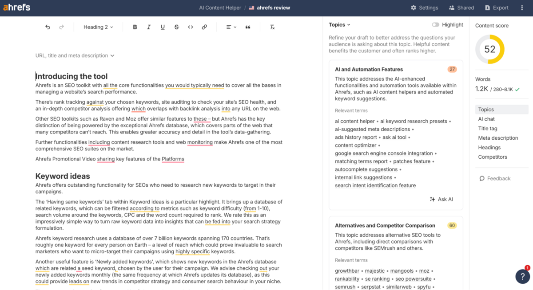Viewport: 533px width, 290px height.
Task: Click the US flag icon
Action: pos(251,8)
